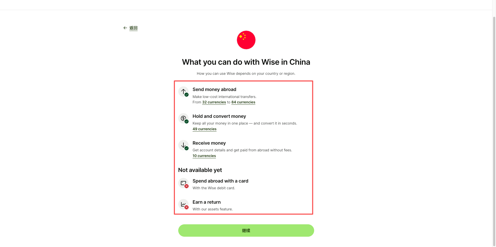Click the Send money abroad arrow icon
Screen dimensions: 496x247
point(183,92)
